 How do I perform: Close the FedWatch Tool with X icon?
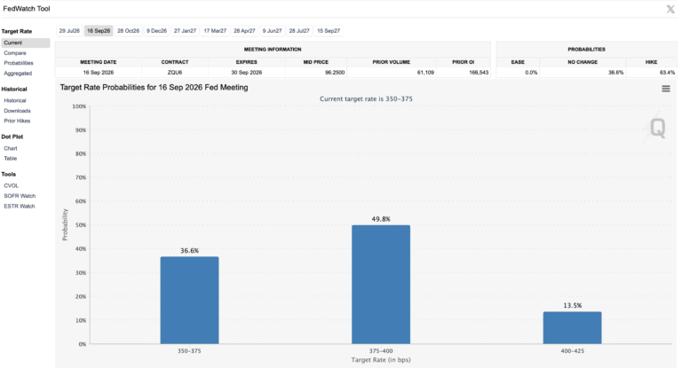[x=670, y=9]
